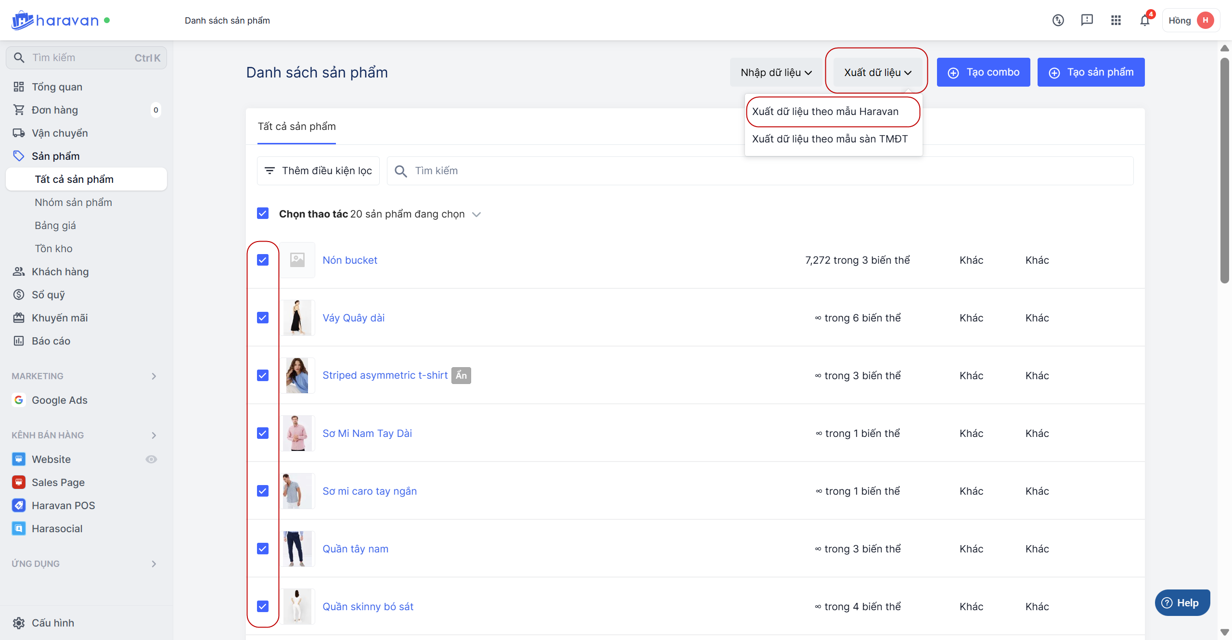Open the apps grid icon
The height and width of the screenshot is (640, 1232).
tap(1116, 20)
